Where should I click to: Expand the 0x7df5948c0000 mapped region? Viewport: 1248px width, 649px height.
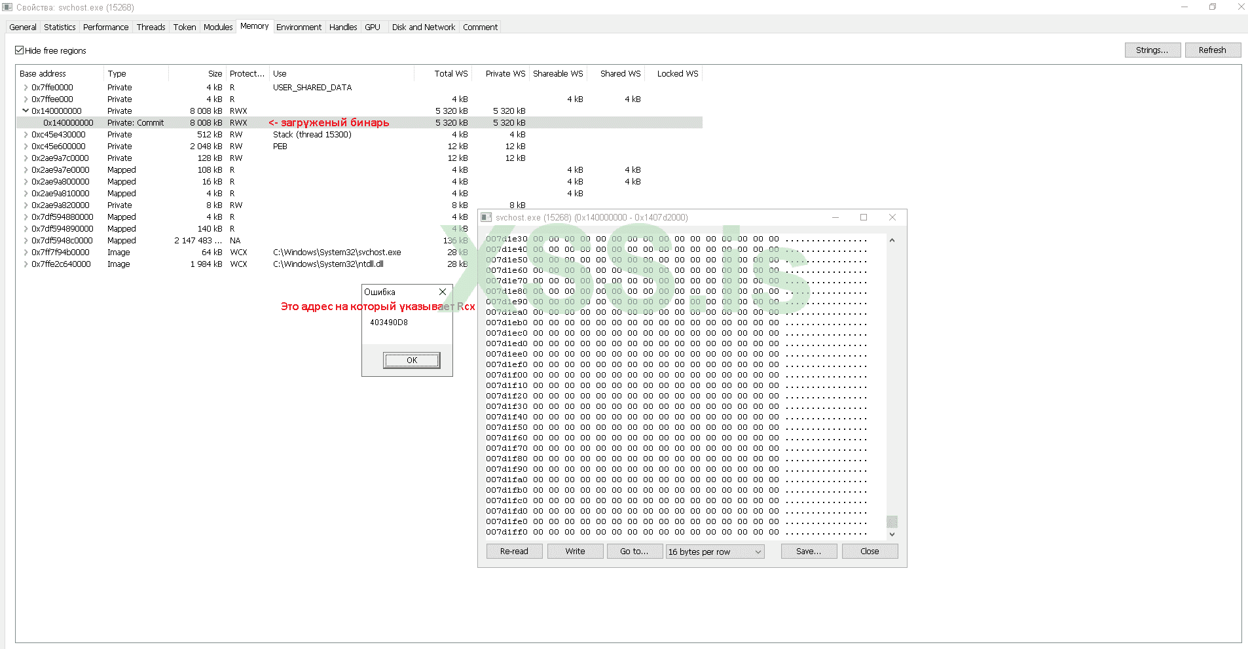26,241
